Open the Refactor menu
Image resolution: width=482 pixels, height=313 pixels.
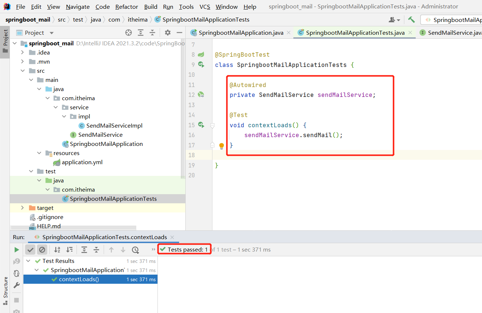pos(127,7)
